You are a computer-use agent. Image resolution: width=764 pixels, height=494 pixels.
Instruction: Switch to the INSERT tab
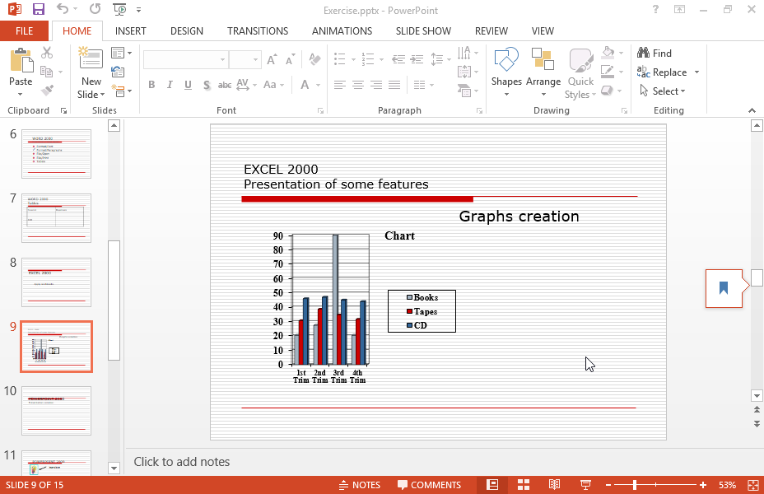(x=131, y=31)
